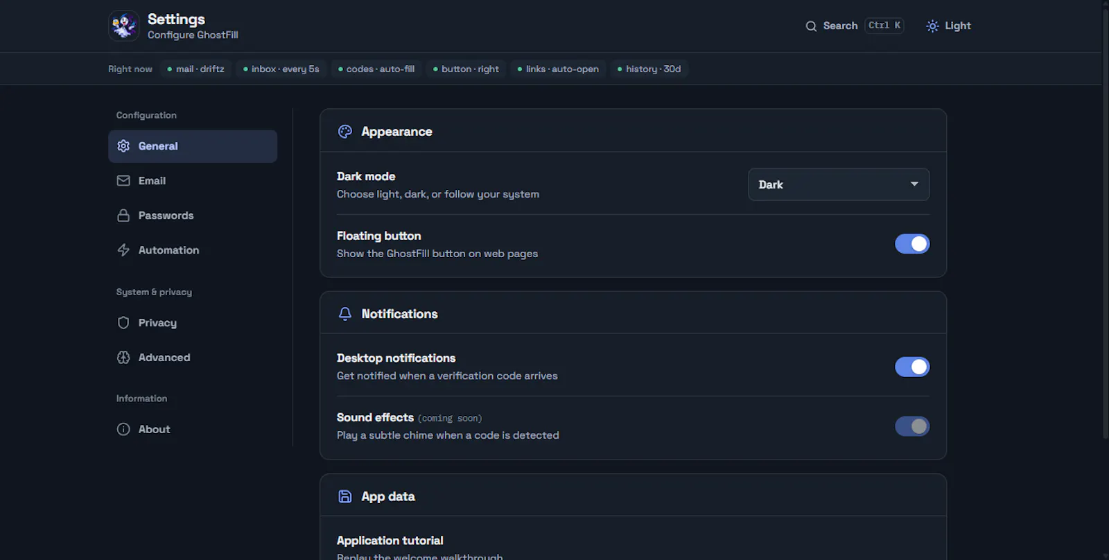Click the Appearance card heading
The width and height of the screenshot is (1109, 560).
point(396,132)
